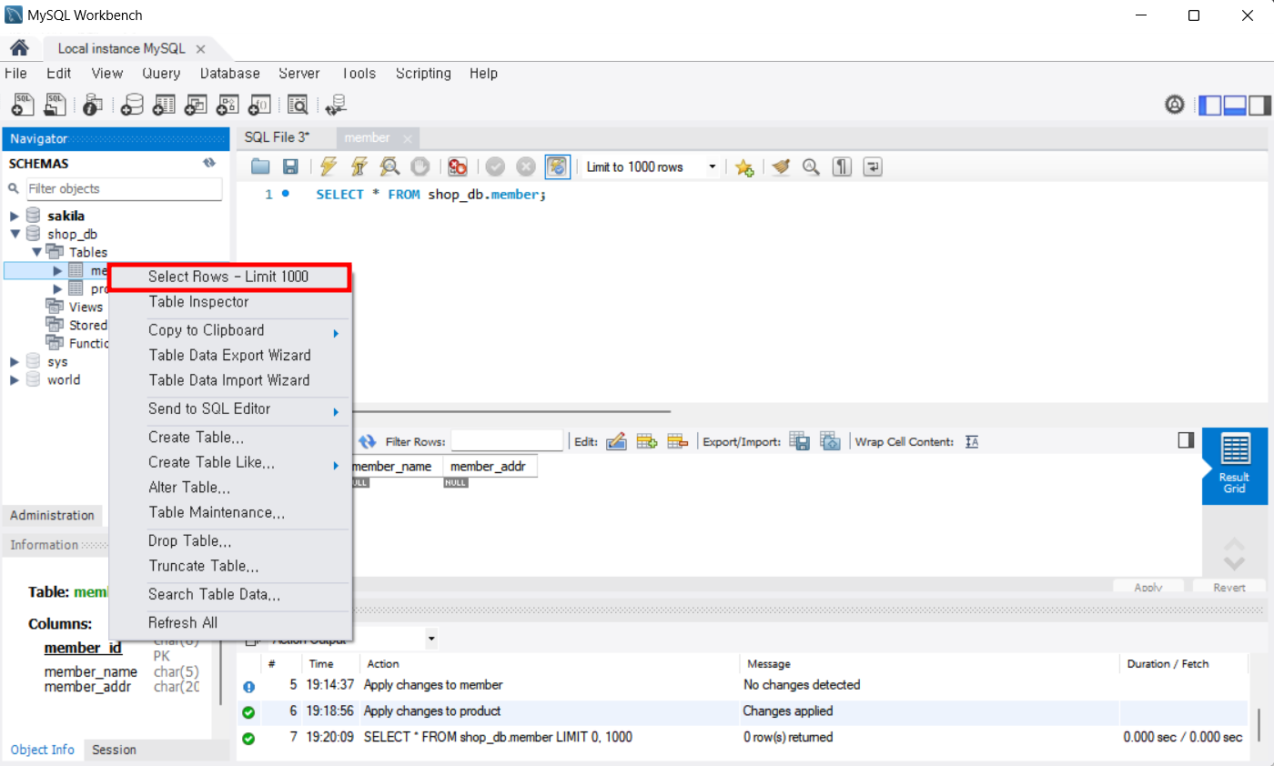Toggle the bottom output panel button

tap(1235, 105)
